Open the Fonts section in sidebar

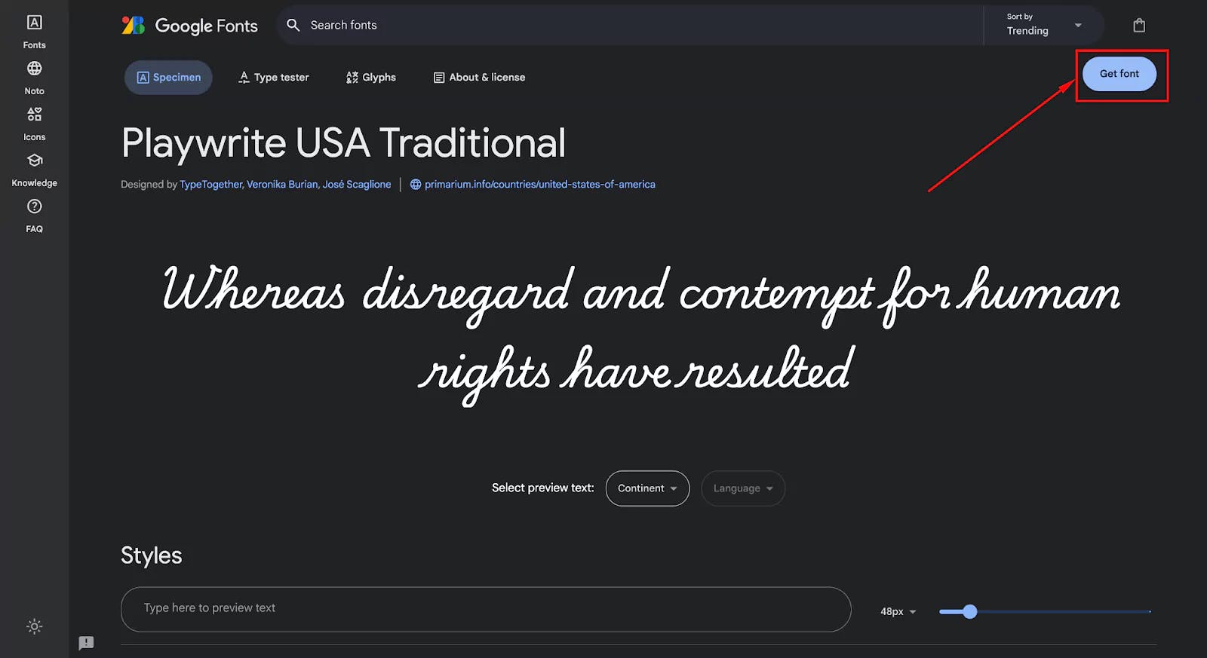[34, 32]
